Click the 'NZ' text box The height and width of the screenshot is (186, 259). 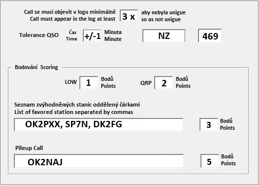[x=164, y=36]
